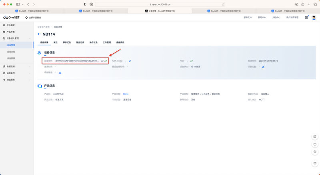The height and width of the screenshot is (175, 320).
Task: Switch to the 操作记录 tab
Action: [x=94, y=43]
